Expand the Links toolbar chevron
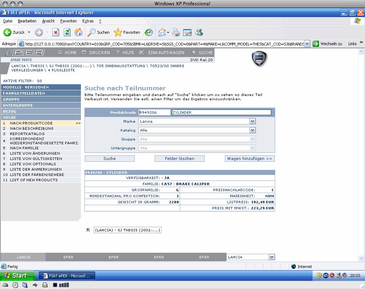The height and width of the screenshot is (289, 365). click(361, 43)
